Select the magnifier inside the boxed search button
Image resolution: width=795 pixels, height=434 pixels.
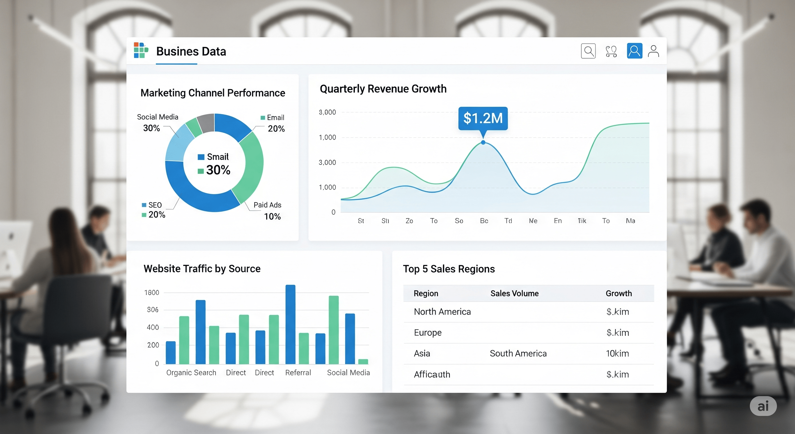click(588, 51)
